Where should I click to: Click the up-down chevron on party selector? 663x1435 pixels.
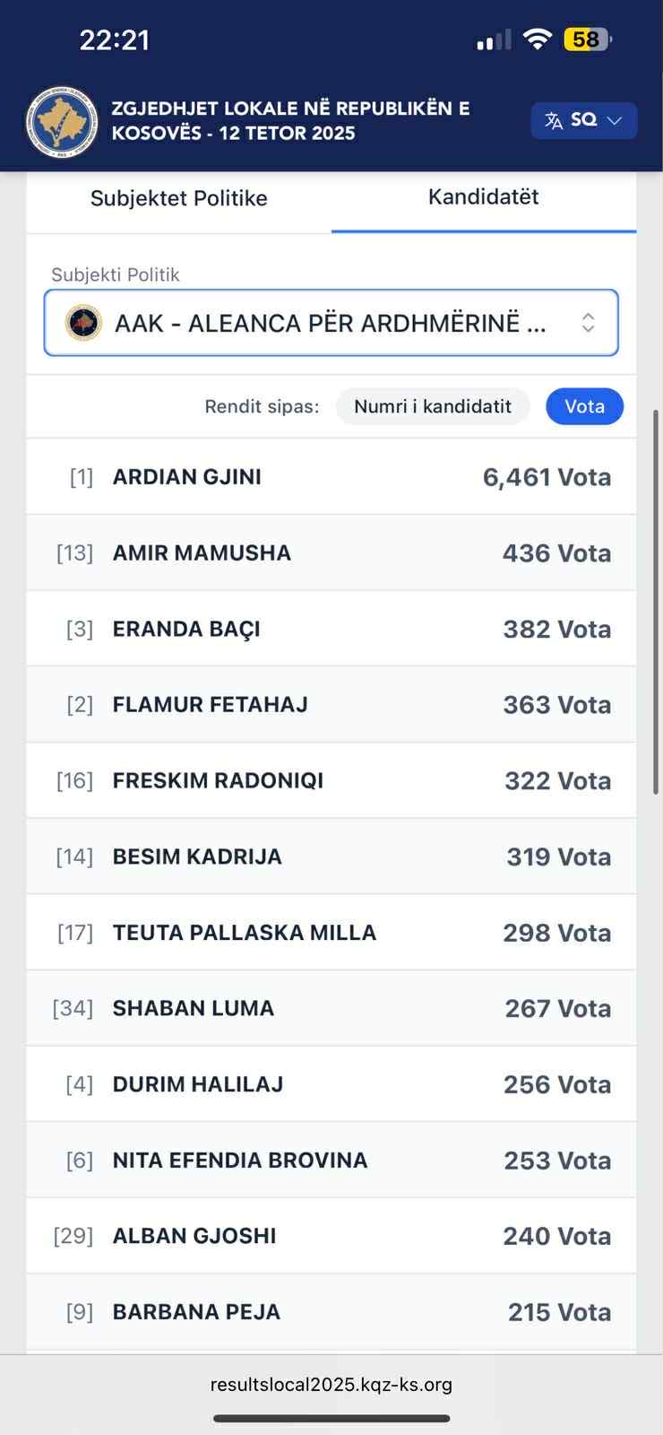pos(588,323)
